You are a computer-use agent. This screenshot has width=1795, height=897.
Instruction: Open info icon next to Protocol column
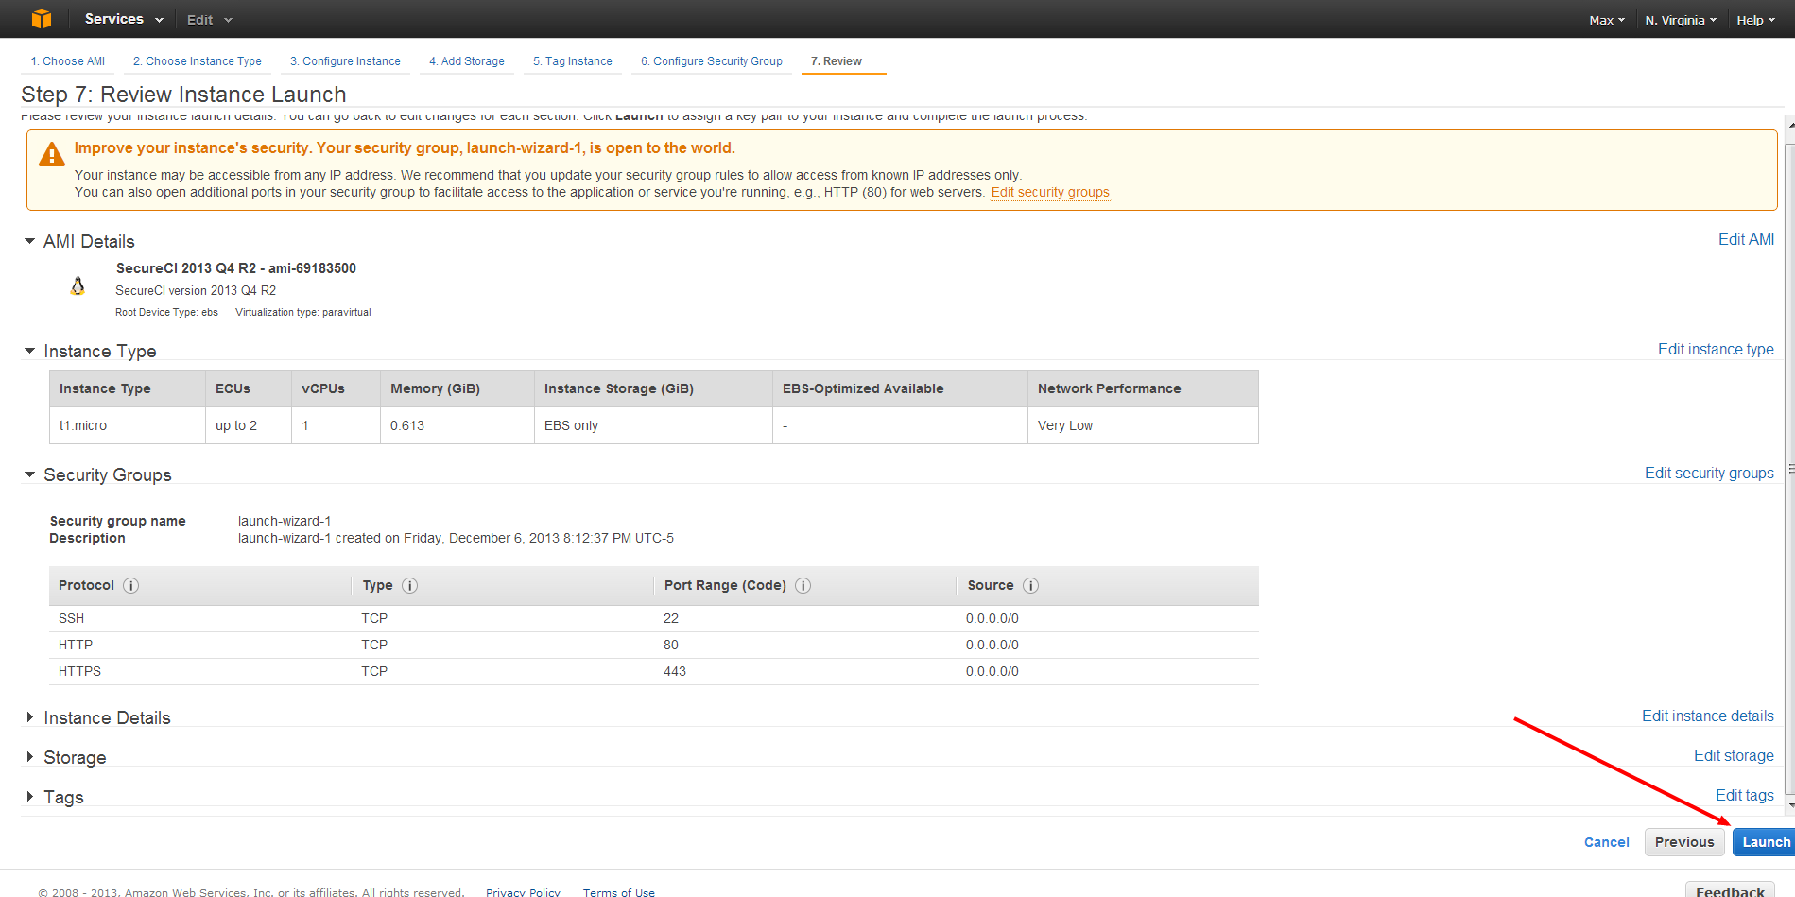click(131, 586)
